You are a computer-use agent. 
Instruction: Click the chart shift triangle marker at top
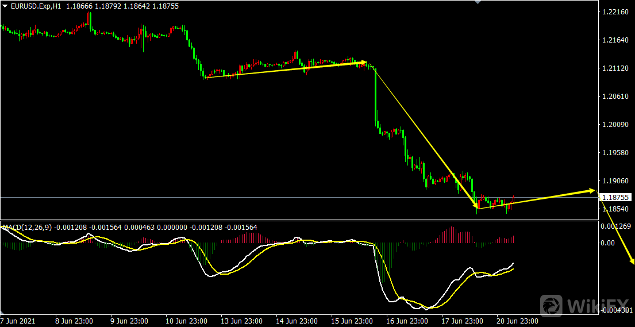point(476,2)
